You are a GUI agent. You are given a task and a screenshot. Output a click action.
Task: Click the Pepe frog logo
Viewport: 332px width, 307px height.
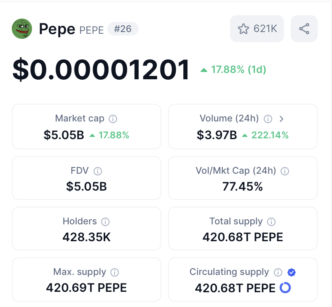[22, 29]
